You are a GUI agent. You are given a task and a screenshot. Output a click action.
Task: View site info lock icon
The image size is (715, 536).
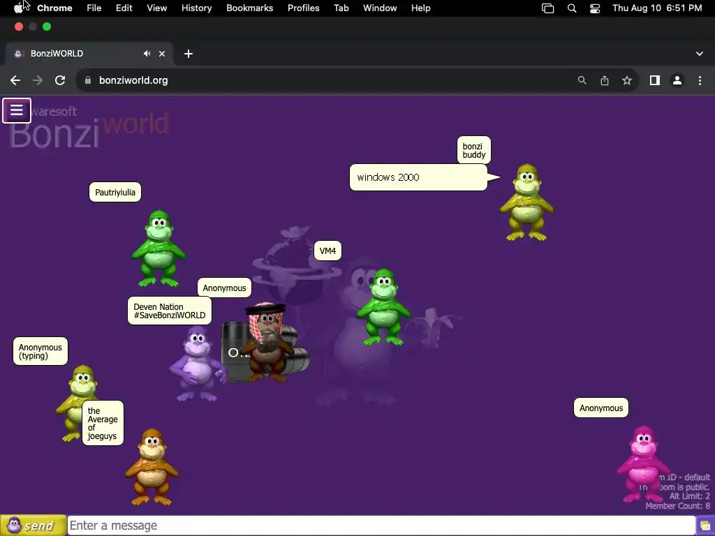[88, 80]
